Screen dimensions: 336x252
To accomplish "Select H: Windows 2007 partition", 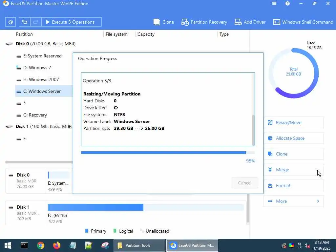I will (x=41, y=79).
